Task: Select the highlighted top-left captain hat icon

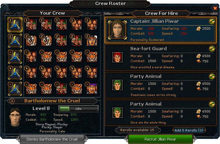Action: click(15, 24)
